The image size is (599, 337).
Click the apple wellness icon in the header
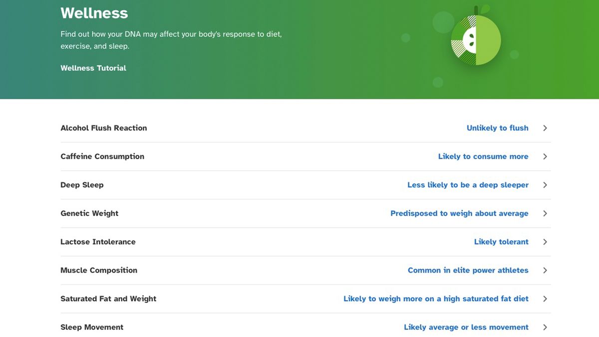click(476, 39)
